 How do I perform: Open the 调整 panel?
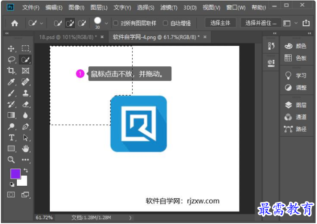(295, 87)
